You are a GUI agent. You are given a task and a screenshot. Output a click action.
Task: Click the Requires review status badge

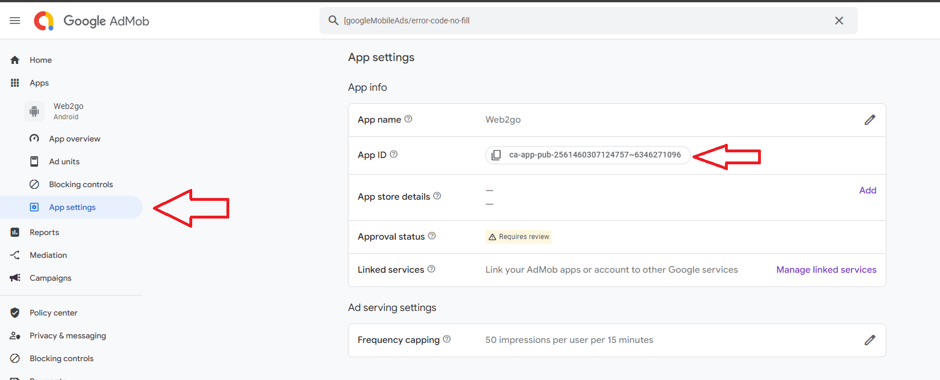coord(518,237)
